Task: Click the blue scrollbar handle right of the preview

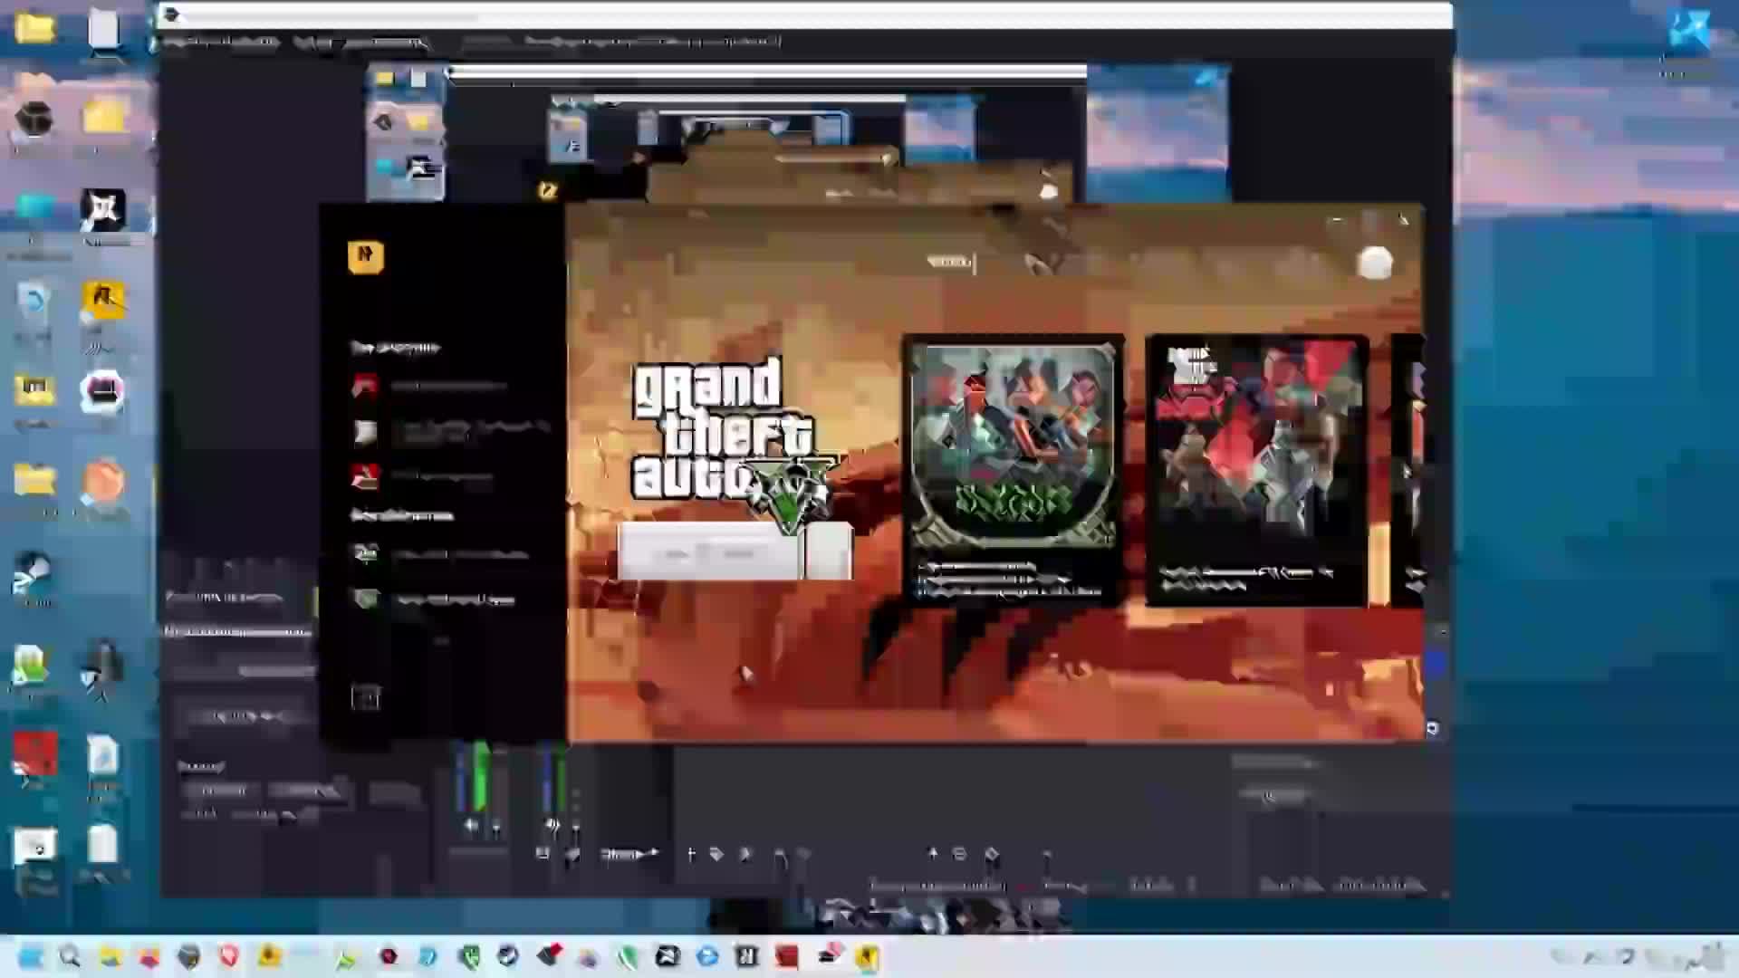Action: (1436, 665)
